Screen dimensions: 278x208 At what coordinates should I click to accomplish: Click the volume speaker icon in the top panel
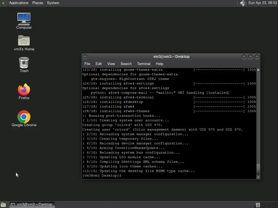[242, 3]
